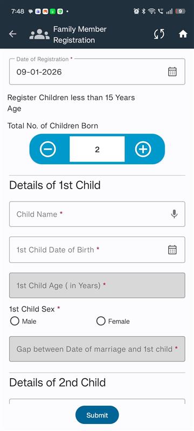The image size is (194, 431).
Task: Open calendar for Date of Registration
Action: click(172, 72)
